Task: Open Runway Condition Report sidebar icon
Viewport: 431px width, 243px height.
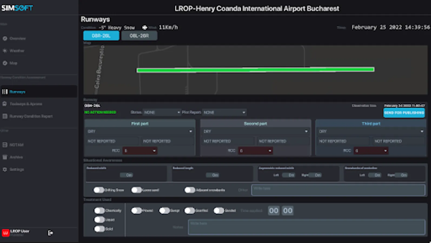Action: [x=5, y=116]
